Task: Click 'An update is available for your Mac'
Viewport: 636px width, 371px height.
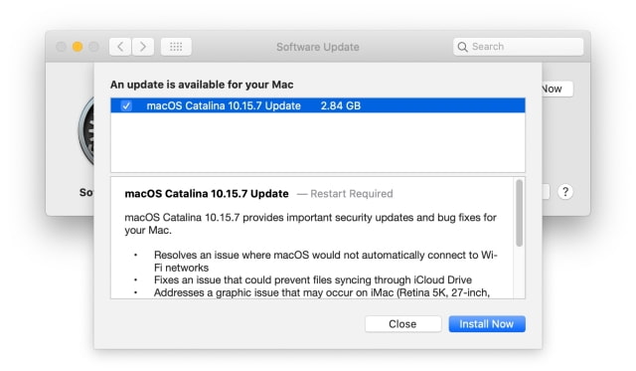Action: [202, 85]
